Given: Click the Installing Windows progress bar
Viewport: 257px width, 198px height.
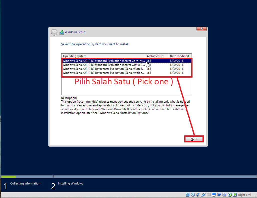Looking at the screenshot, I should (155, 177).
